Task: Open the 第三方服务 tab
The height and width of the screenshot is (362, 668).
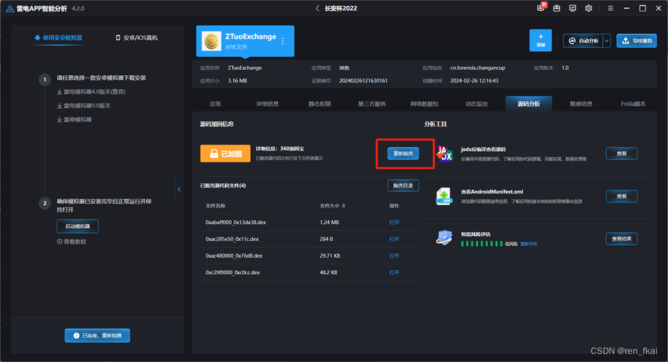Action: point(372,104)
